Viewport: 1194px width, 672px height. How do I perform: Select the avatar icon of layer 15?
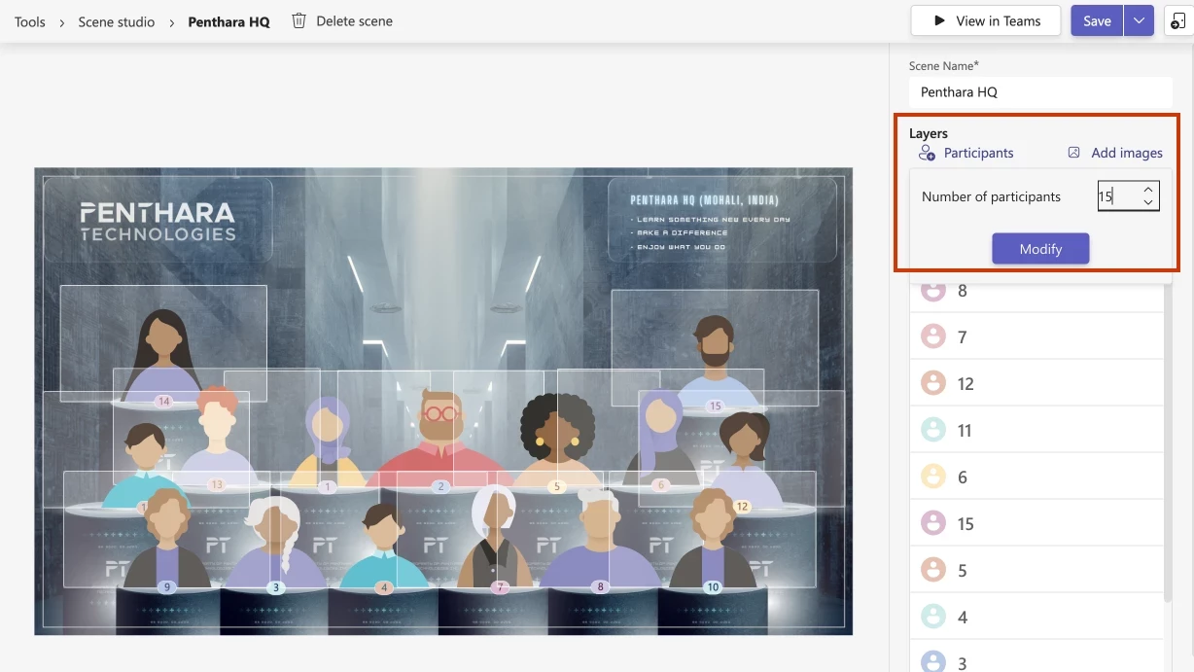[933, 523]
